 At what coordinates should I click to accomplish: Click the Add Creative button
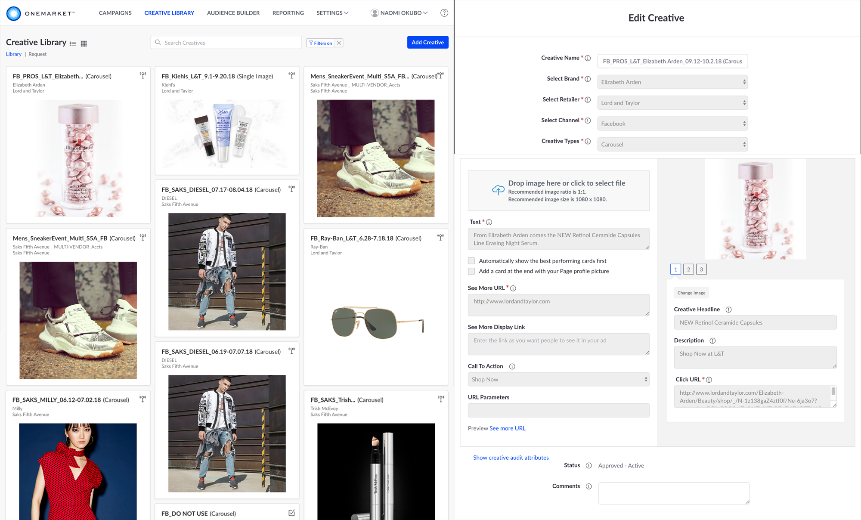427,42
